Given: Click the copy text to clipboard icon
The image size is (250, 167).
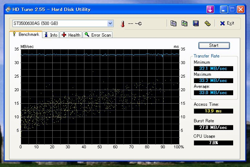Looking at the screenshot, I should click(174, 23).
